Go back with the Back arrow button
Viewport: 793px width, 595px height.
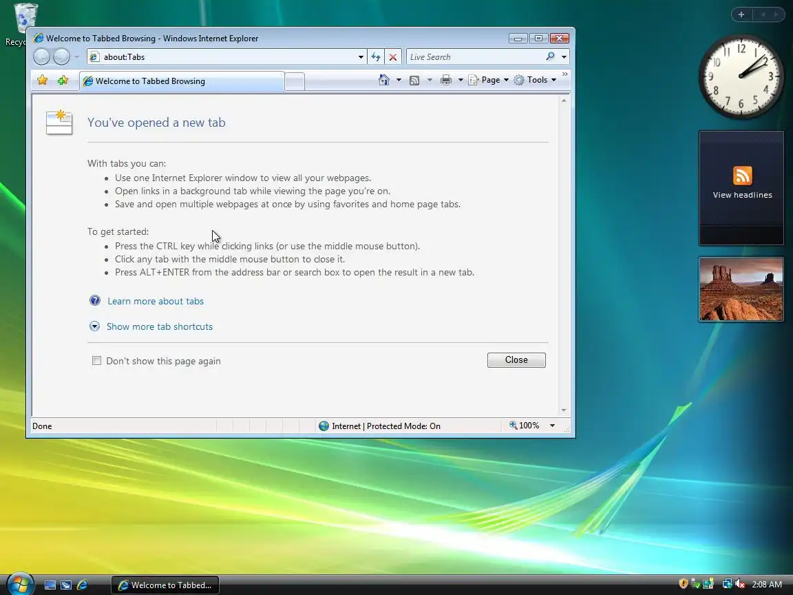(x=41, y=56)
